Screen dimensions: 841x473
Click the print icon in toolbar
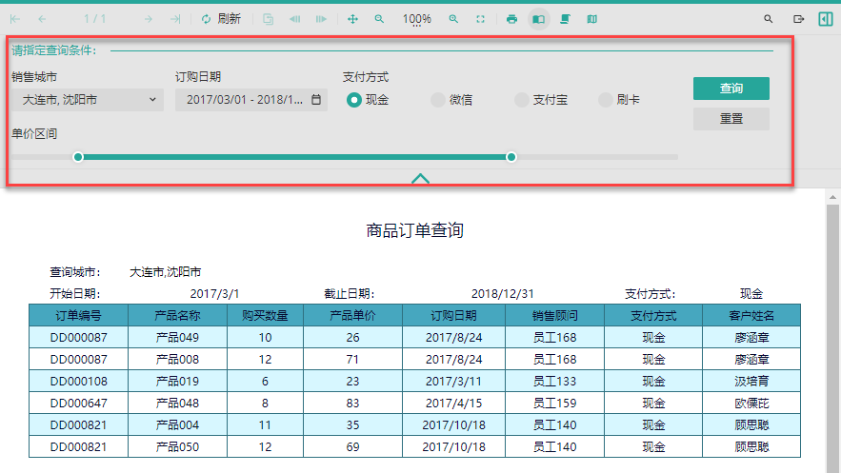(511, 19)
